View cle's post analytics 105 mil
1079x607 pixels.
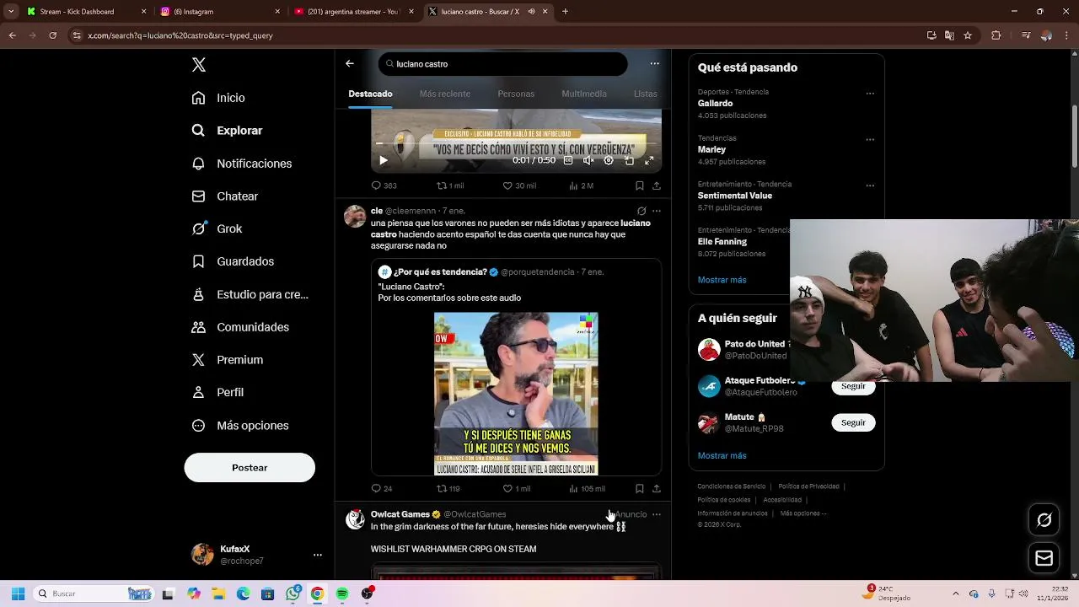[x=587, y=489]
